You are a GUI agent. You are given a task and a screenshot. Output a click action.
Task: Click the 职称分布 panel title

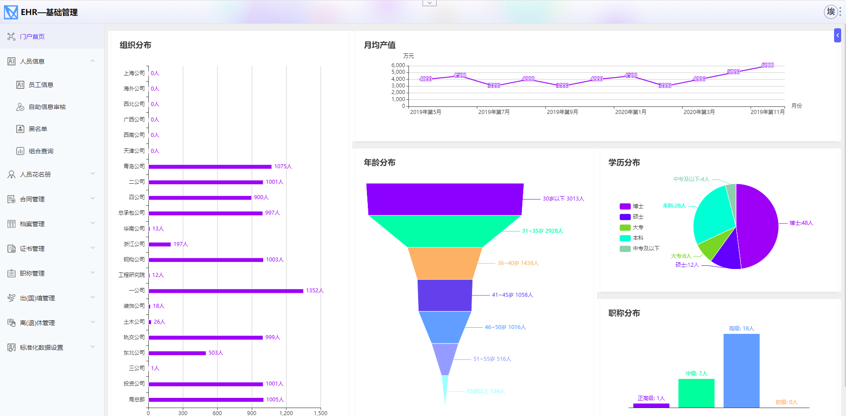pyautogui.click(x=624, y=313)
